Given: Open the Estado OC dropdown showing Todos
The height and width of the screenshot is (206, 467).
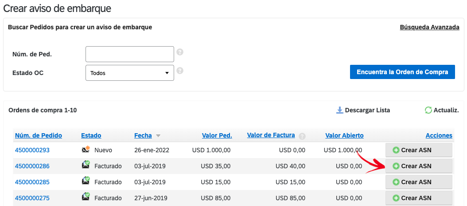Looking at the screenshot, I should tap(130, 73).
